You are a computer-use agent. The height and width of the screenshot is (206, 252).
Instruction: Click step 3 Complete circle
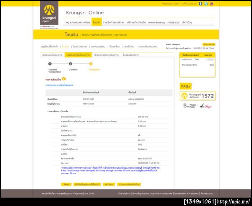[91, 64]
